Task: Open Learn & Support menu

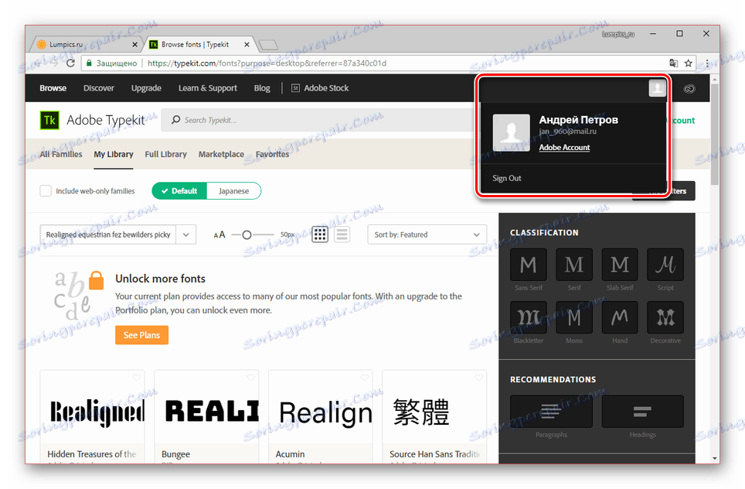Action: 208,88
